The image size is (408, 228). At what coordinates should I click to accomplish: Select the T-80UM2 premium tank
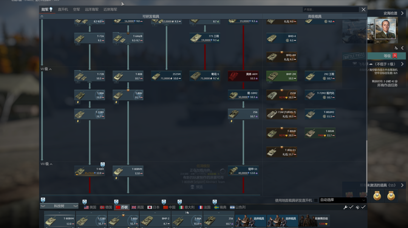click(x=320, y=114)
